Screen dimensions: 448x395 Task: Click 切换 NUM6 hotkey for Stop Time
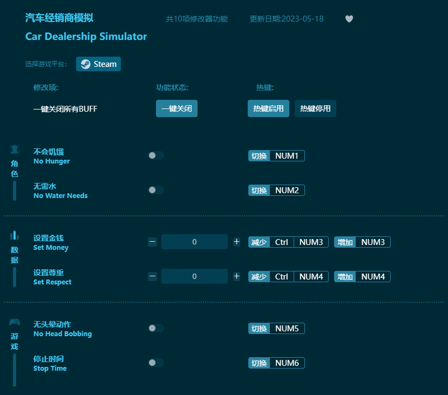[x=276, y=363]
